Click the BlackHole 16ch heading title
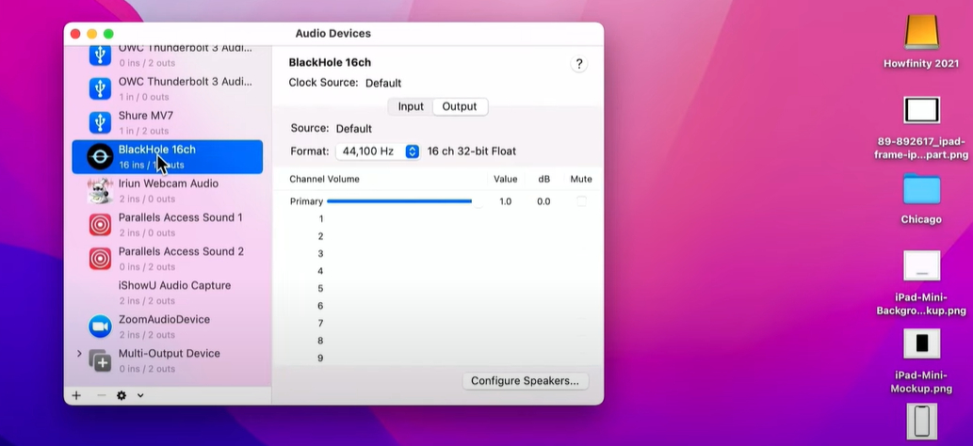973x446 pixels. click(330, 63)
